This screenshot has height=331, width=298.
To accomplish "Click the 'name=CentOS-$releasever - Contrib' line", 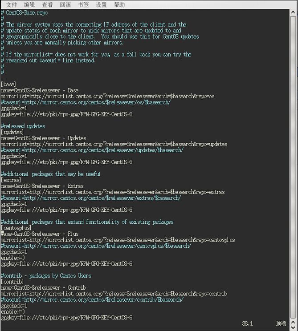I will [44, 287].
